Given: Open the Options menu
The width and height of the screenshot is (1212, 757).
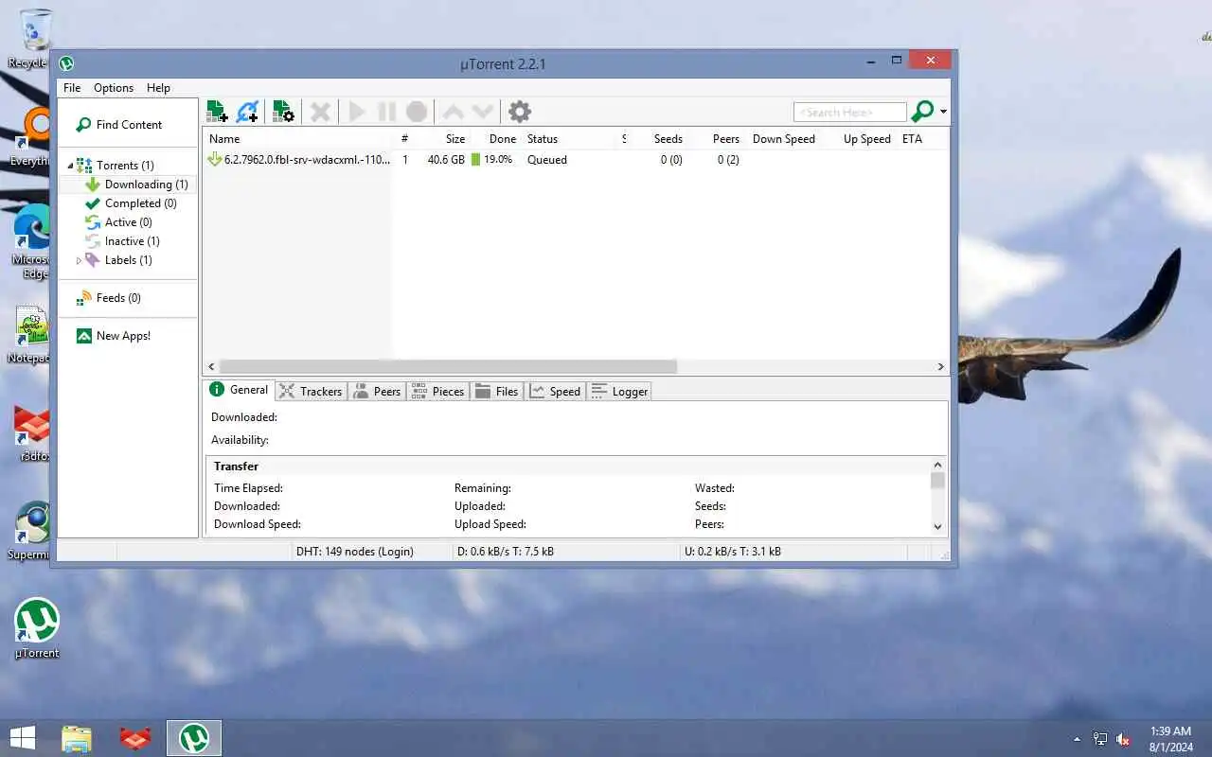Looking at the screenshot, I should [x=114, y=88].
